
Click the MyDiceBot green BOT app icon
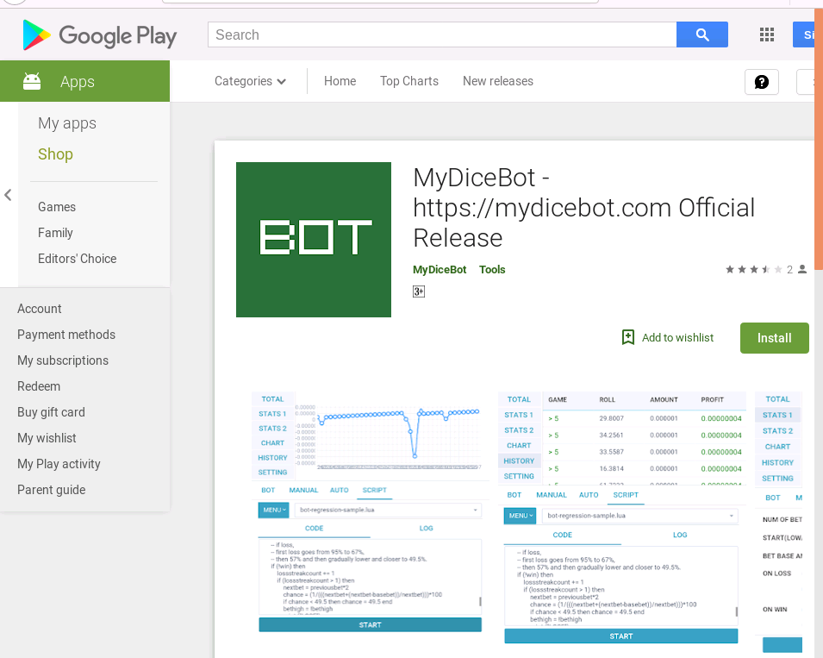point(314,240)
